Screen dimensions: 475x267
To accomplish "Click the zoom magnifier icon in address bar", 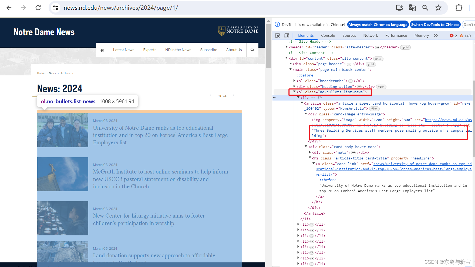I will point(425,8).
